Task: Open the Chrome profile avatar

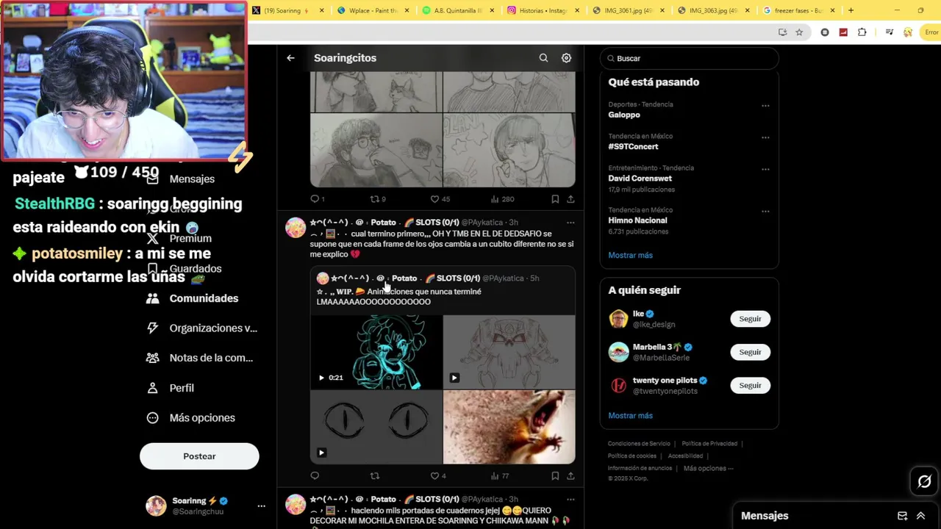Action: [908, 32]
